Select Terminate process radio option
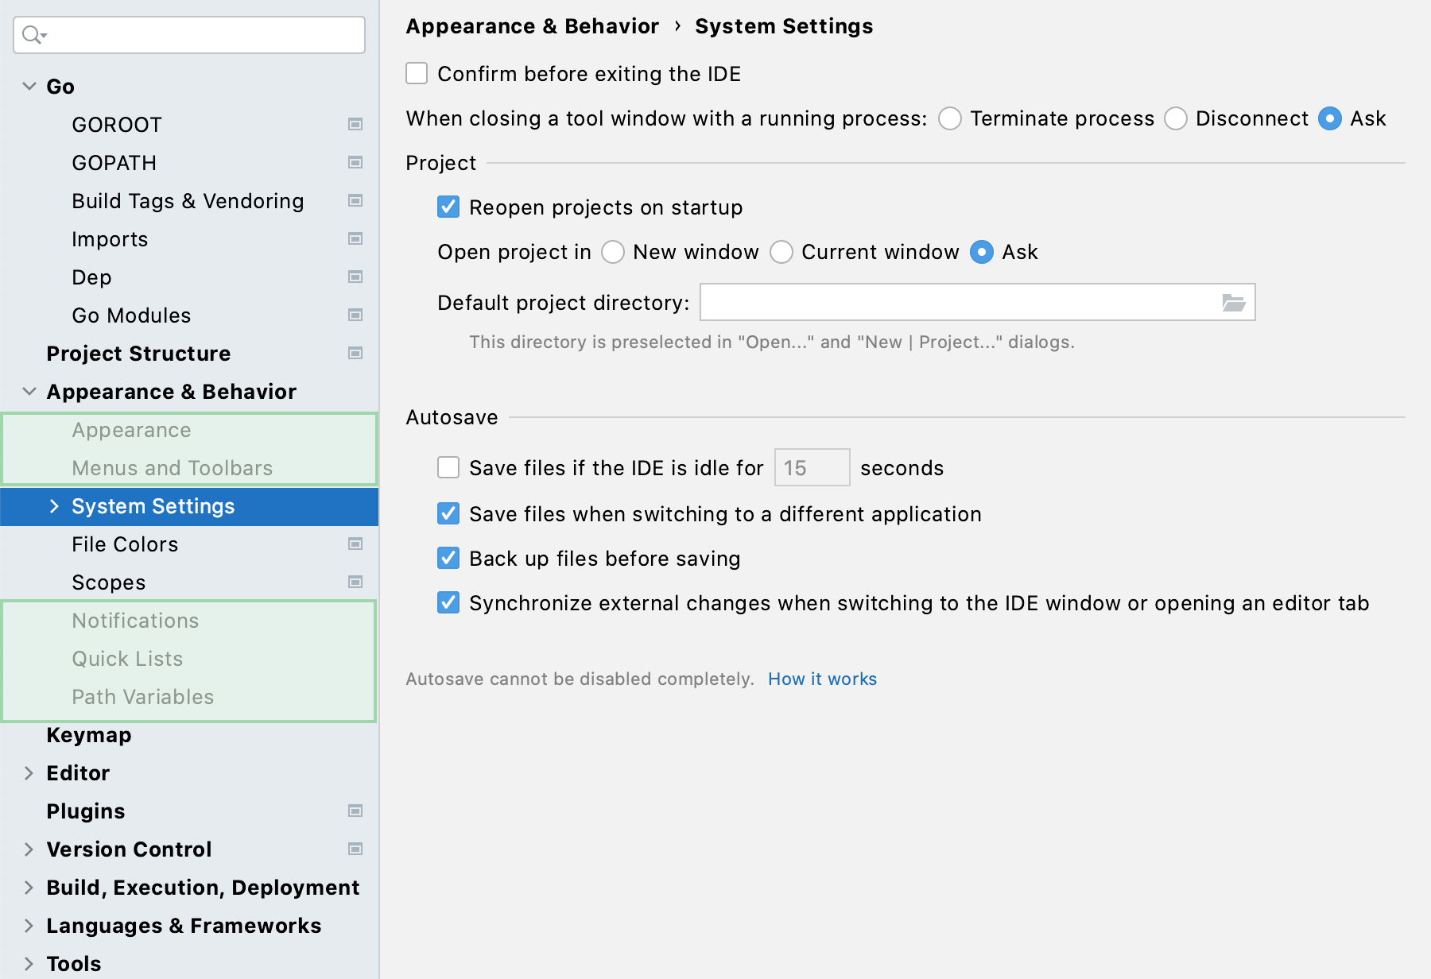The height and width of the screenshot is (979, 1431). [x=950, y=118]
